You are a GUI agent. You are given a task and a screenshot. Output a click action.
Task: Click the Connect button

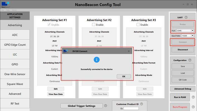(x=183, y=42)
